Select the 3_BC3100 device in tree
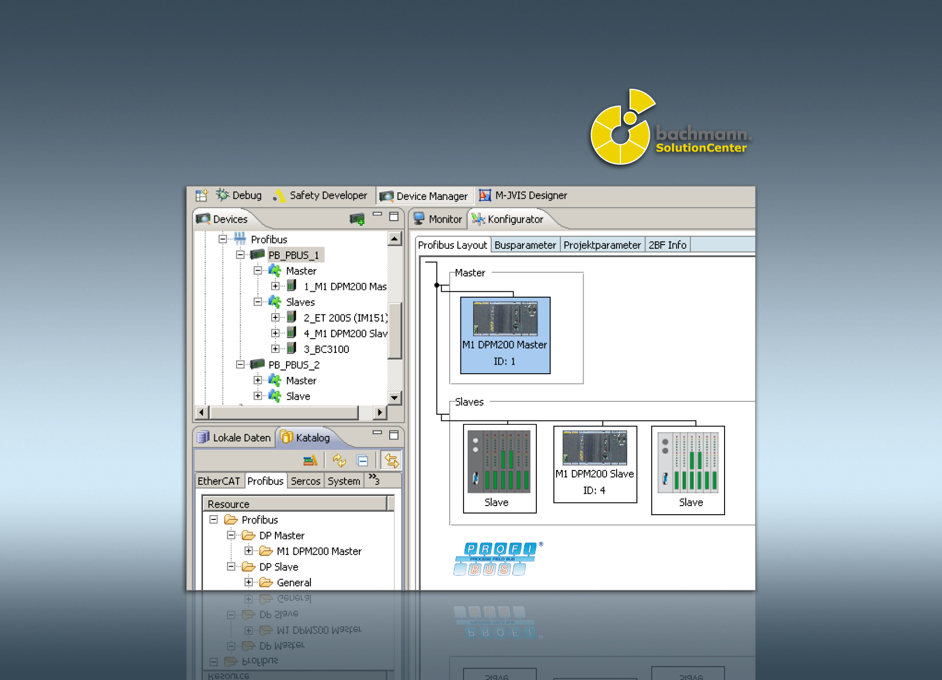Screen dimensions: 942x680 point(326,349)
